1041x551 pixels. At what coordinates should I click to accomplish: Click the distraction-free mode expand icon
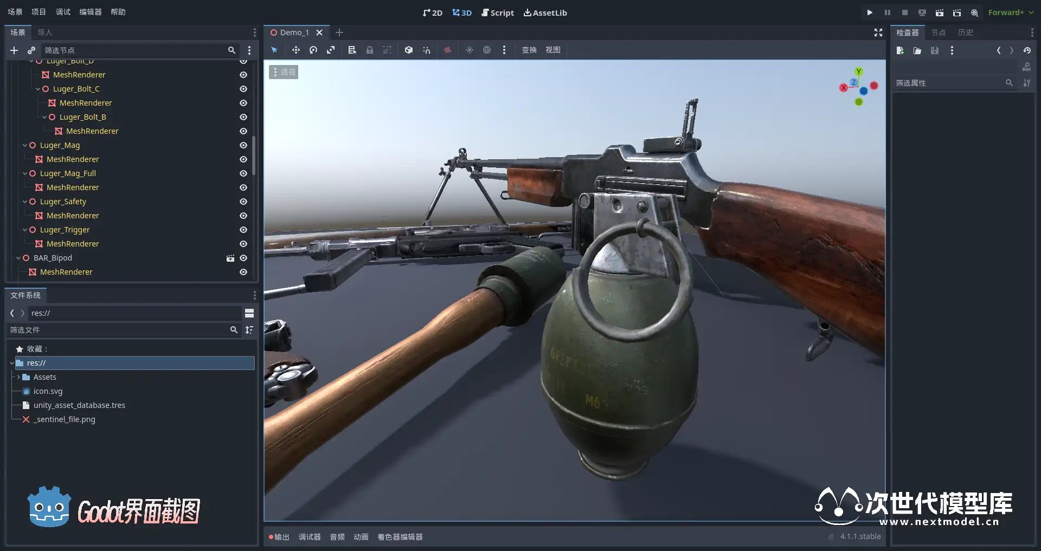[878, 33]
